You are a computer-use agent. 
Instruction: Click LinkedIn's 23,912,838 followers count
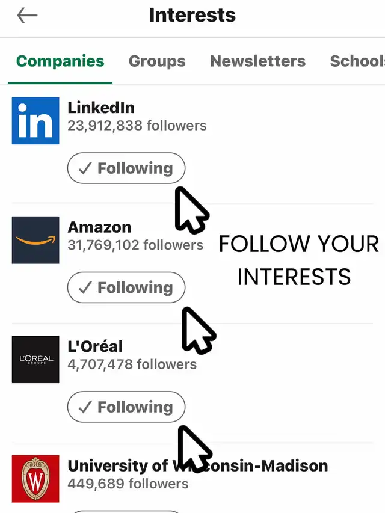click(x=137, y=126)
